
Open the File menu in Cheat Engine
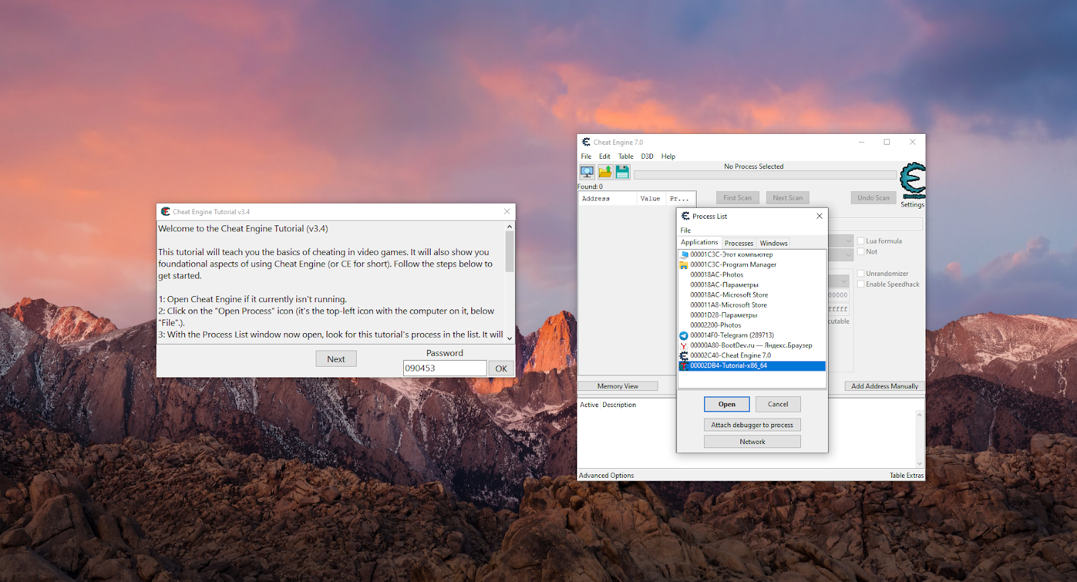(586, 156)
